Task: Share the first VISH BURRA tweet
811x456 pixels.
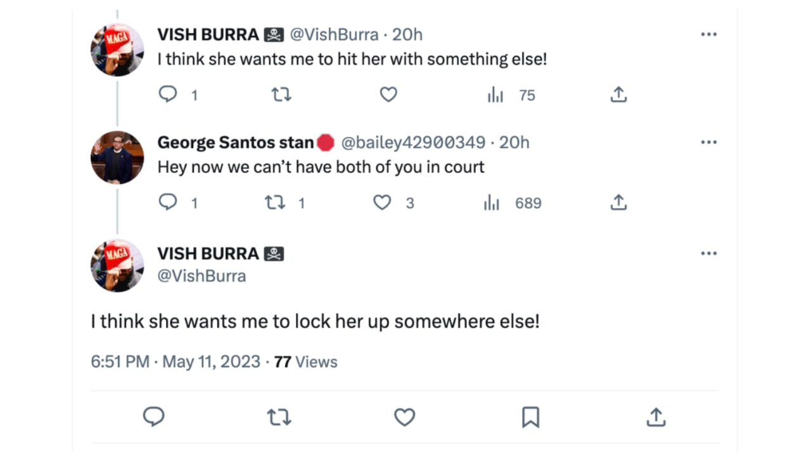Action: (x=618, y=95)
